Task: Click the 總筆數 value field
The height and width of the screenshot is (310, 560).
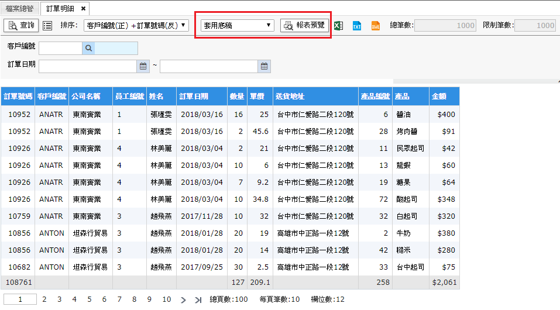Action: point(445,25)
